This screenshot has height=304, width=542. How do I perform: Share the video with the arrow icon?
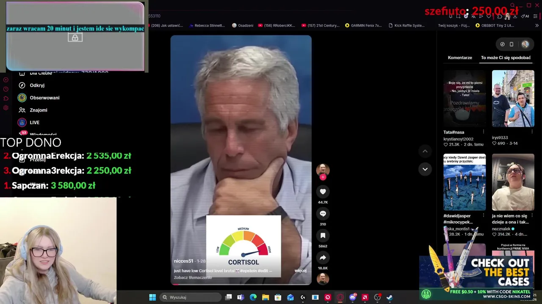[323, 258]
